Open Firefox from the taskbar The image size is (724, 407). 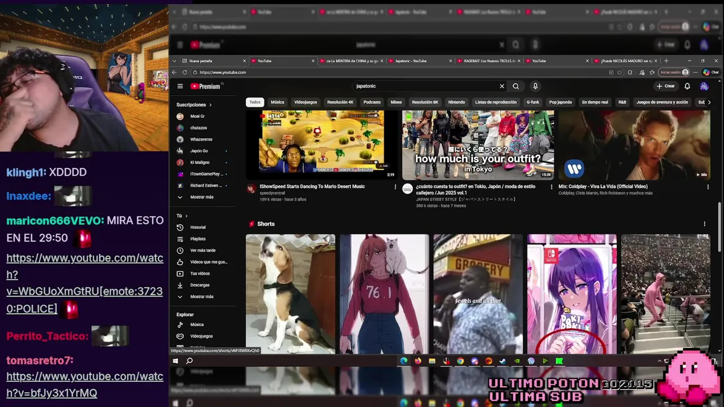[418, 361]
